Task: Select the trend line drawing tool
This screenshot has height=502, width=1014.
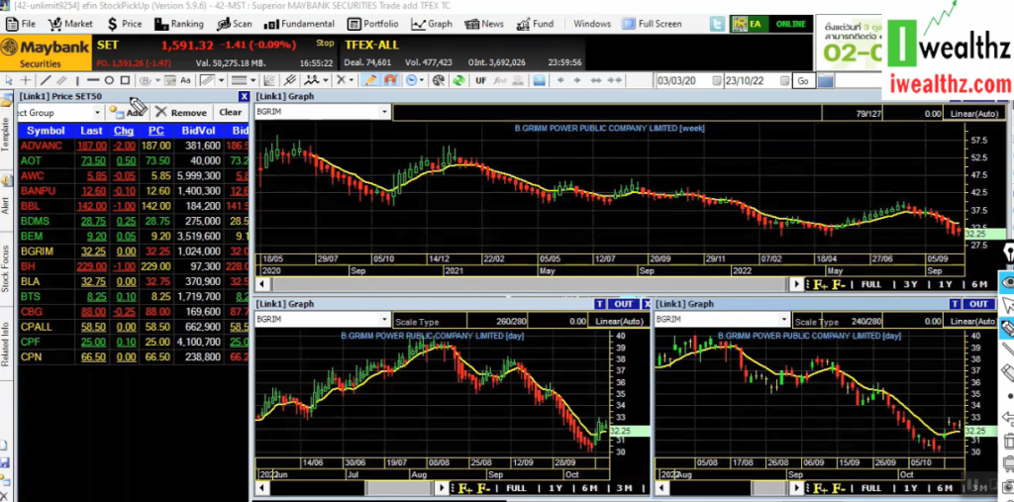Action: pyautogui.click(x=46, y=80)
